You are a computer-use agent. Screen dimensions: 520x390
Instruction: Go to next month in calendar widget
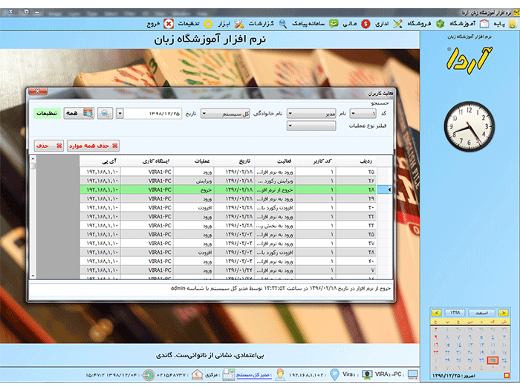tap(432, 314)
